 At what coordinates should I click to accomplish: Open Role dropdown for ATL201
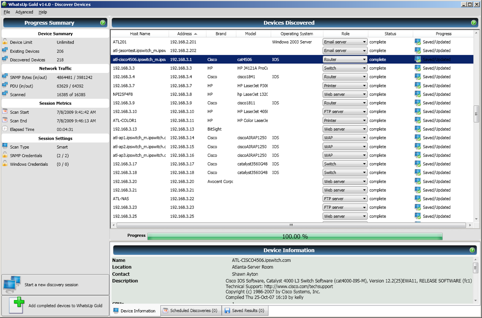coord(345,42)
